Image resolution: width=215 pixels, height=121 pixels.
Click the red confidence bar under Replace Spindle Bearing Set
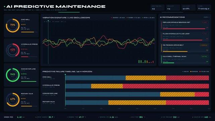(x=184, y=29)
